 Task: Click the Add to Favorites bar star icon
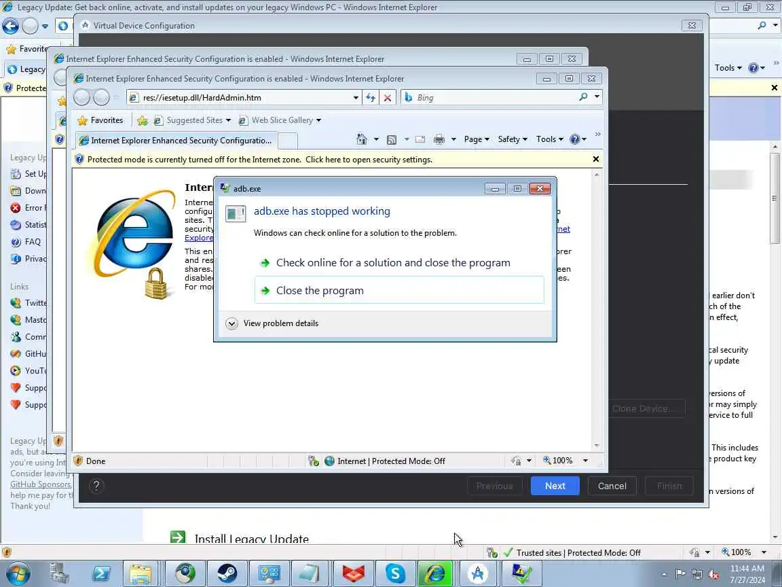coord(142,120)
